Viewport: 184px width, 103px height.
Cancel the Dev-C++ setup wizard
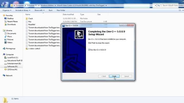point(126,76)
